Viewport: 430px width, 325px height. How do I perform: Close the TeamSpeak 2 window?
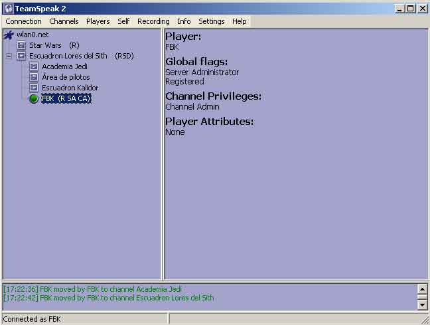click(423, 9)
